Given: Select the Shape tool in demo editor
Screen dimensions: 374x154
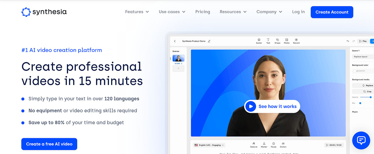Looking at the screenshot, I should [x=277, y=41].
